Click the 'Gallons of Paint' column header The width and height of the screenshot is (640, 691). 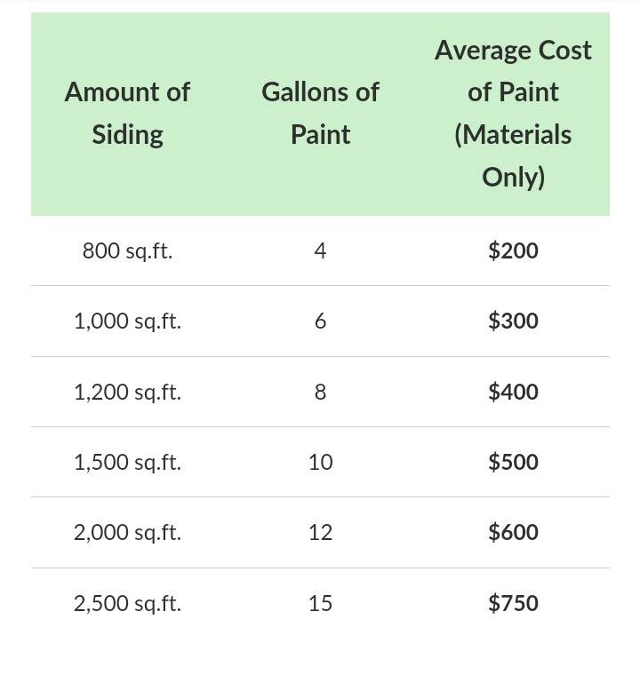point(320,113)
